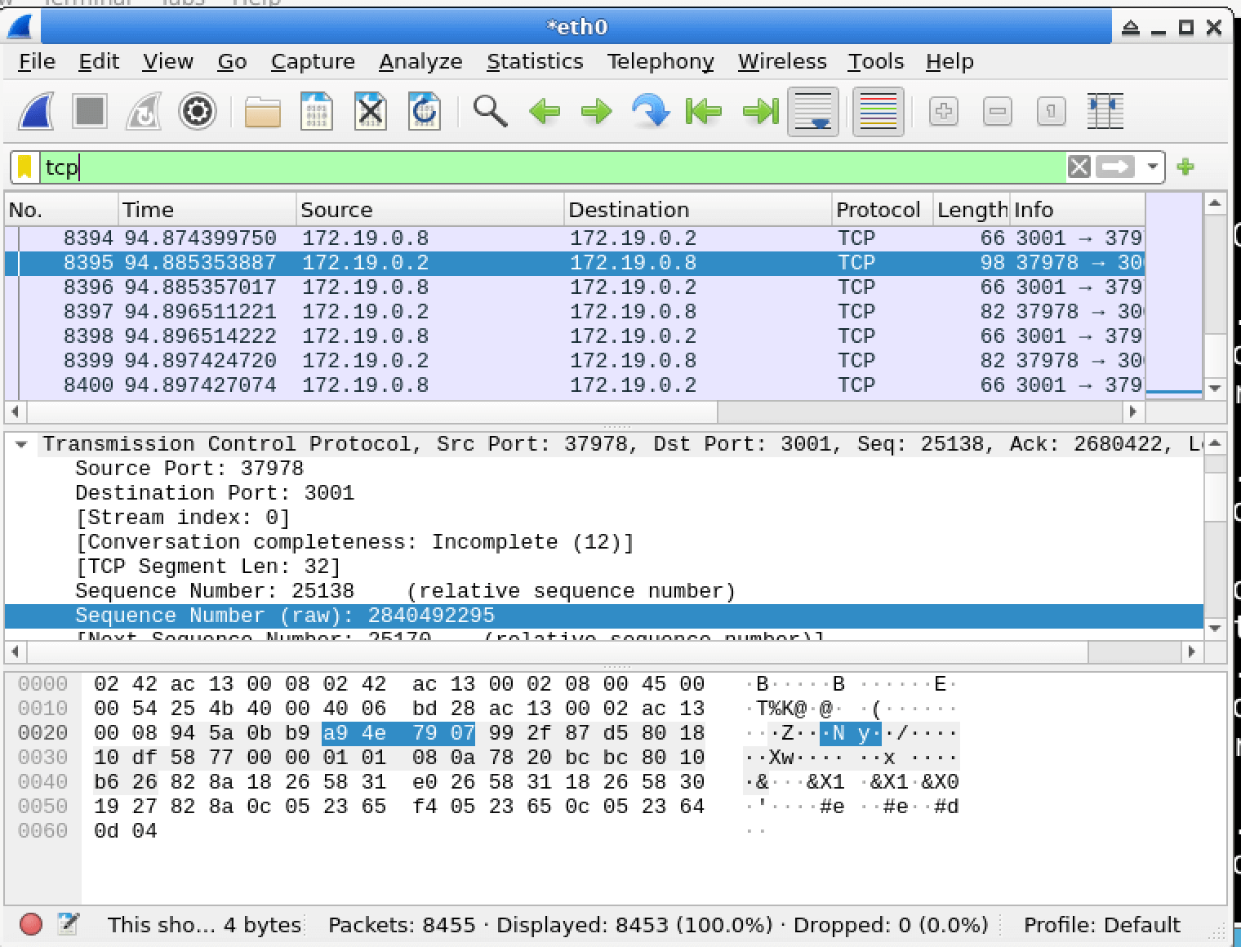Image resolution: width=1241 pixels, height=947 pixels.
Task: Select packet number 8396
Action: coord(575,287)
